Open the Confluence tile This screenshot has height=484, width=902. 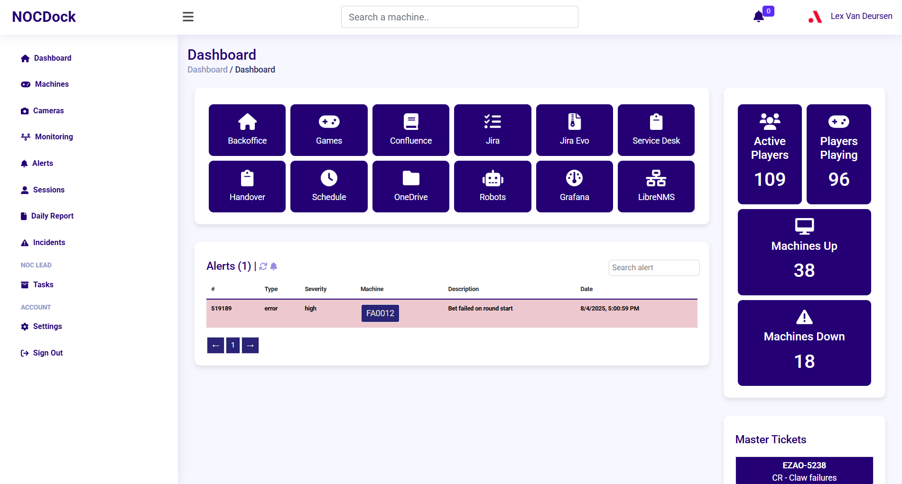pos(411,130)
